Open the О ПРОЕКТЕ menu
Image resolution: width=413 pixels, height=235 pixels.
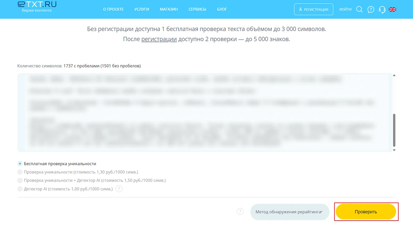tap(113, 9)
